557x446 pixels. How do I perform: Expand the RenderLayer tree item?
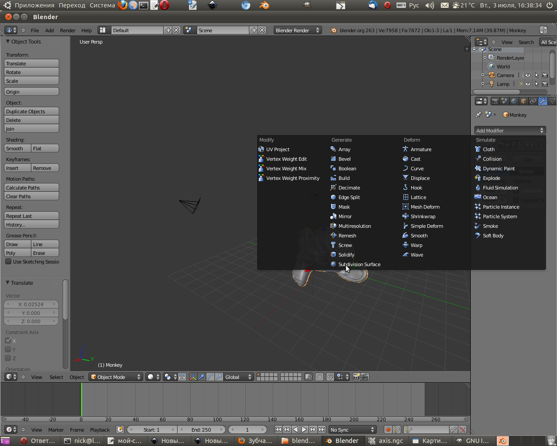tap(485, 57)
